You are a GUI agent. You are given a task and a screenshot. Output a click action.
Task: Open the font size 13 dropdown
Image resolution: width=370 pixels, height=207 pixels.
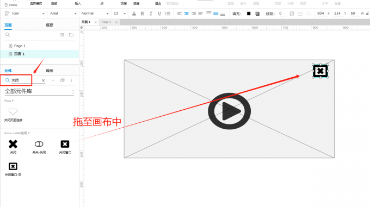coord(120,14)
